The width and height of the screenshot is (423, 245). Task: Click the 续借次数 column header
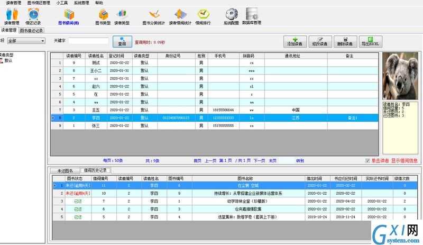404,178
